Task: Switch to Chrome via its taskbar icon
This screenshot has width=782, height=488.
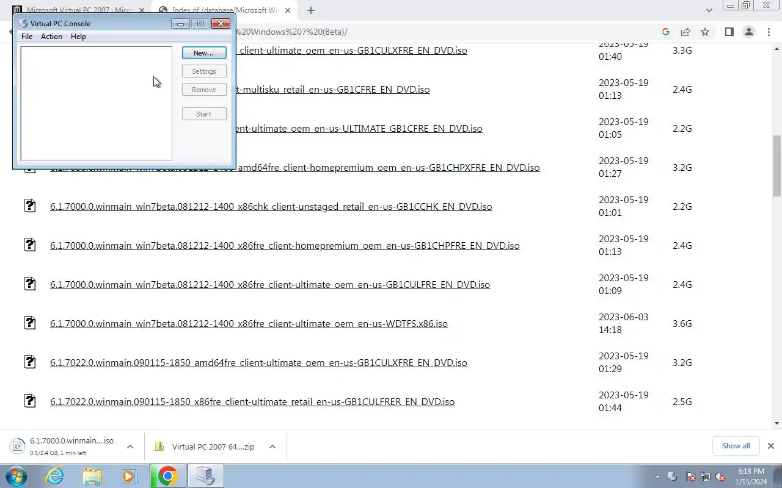Action: [167, 476]
